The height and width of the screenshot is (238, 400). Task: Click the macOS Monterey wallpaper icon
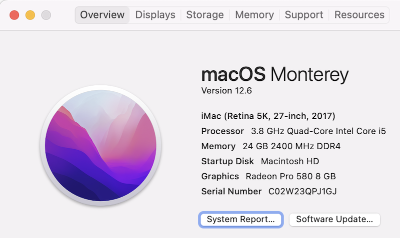tap(101, 145)
